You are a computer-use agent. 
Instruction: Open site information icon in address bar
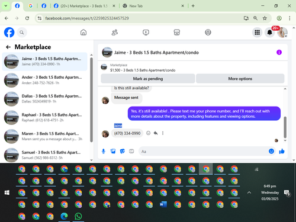(40, 18)
